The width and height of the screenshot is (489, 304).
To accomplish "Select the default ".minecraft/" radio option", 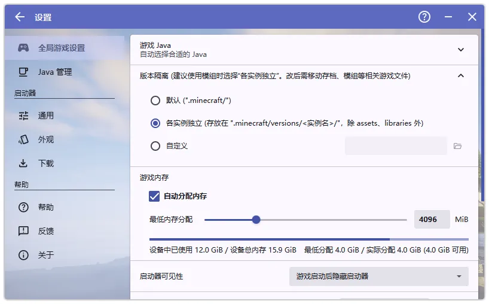I will (x=155, y=101).
